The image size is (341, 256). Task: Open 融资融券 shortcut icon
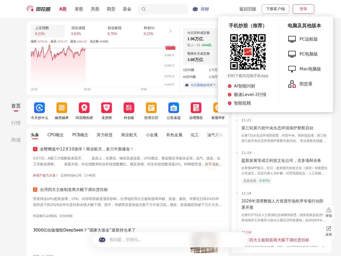coord(62,108)
